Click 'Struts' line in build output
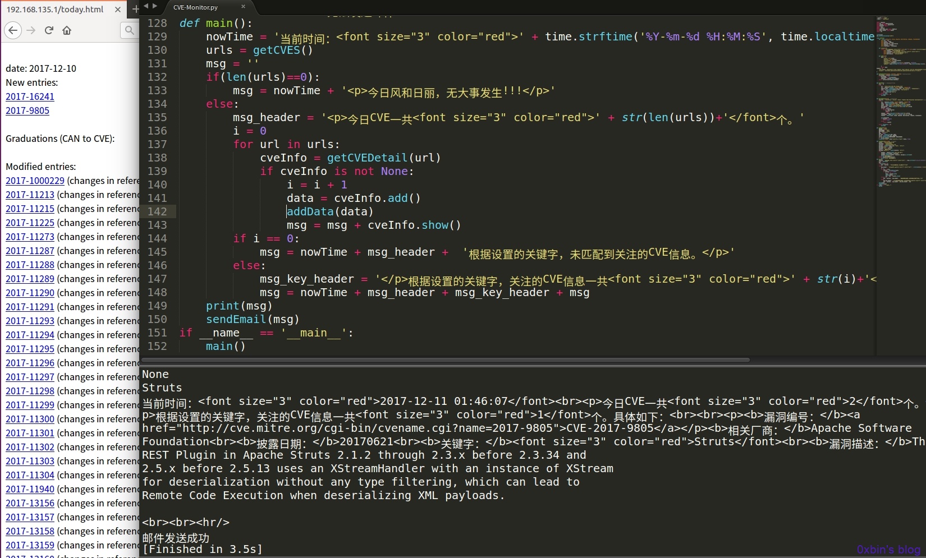The height and width of the screenshot is (558, 926). tap(162, 388)
